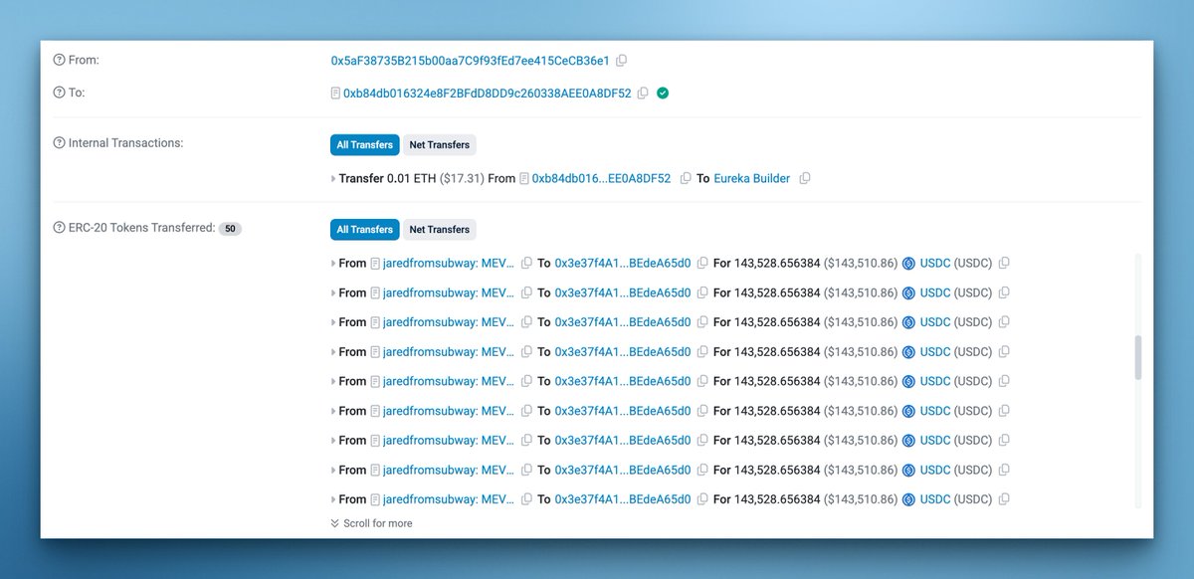
Task: Open the To contract address 0xb84db016324e...A8DF52
Action: pos(488,94)
